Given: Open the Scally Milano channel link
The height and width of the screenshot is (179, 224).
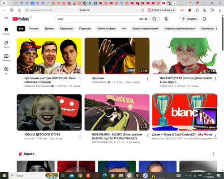Looking at the screenshot, I should tap(99, 82).
